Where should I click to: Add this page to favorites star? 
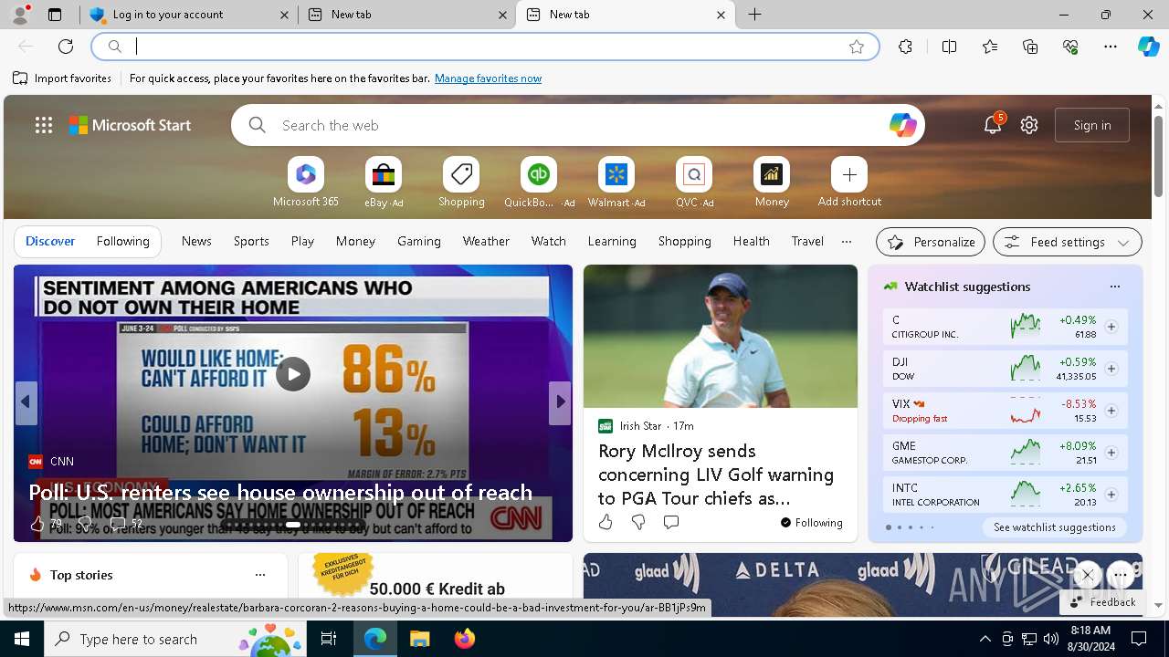coord(857,47)
